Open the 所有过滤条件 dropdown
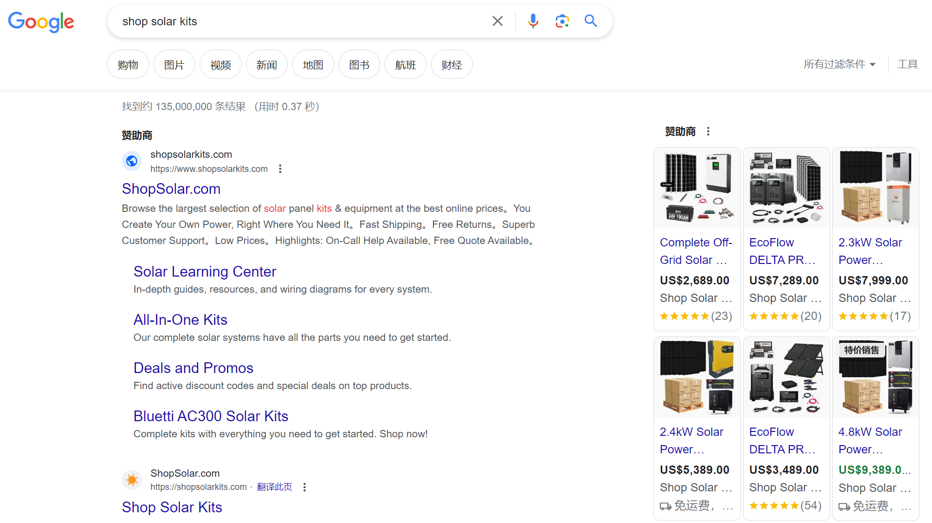The height and width of the screenshot is (523, 932). pyautogui.click(x=839, y=64)
